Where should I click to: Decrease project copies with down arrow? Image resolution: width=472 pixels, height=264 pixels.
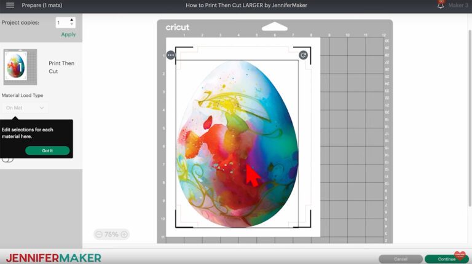click(72, 24)
